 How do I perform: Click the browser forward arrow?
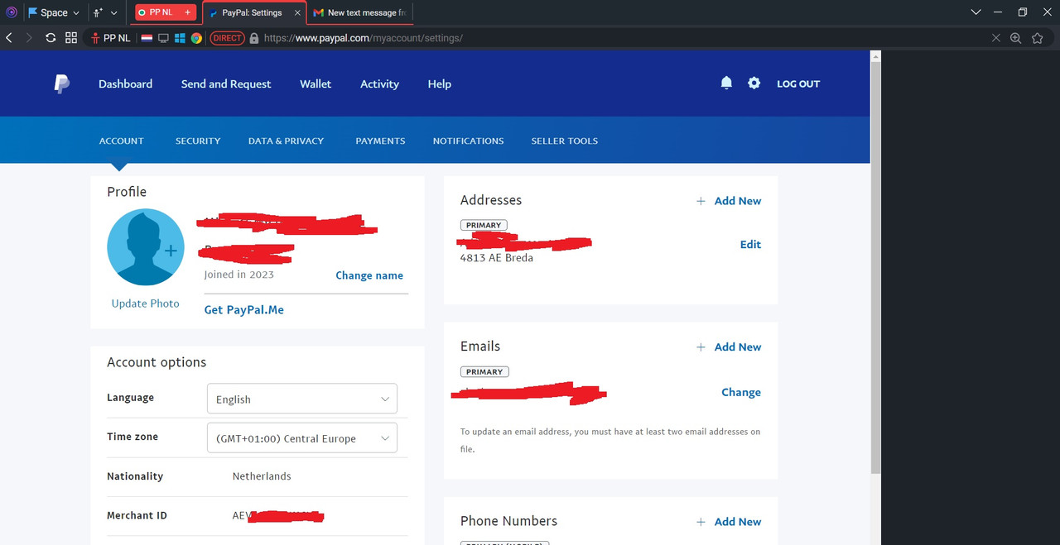(29, 38)
